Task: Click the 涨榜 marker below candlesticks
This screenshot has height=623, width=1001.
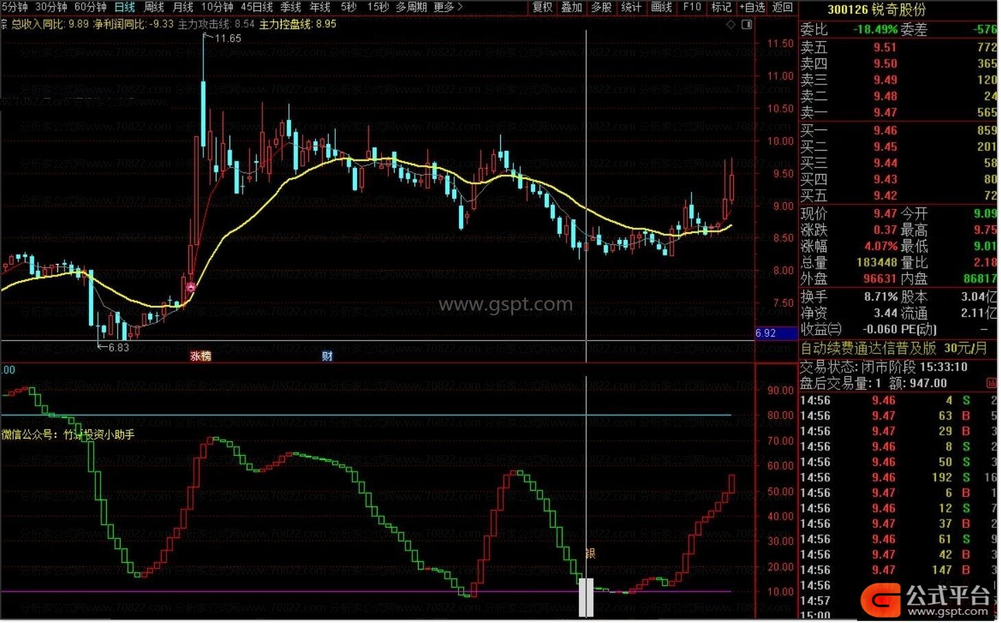Action: click(x=201, y=356)
